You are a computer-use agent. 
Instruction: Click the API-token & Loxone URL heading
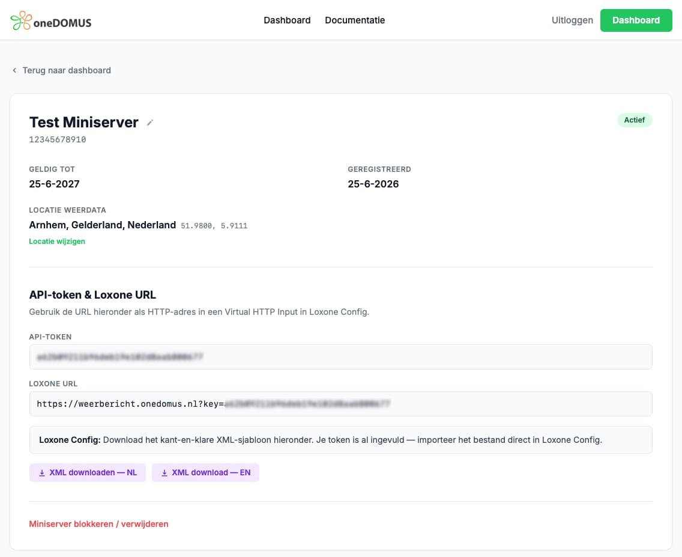pyautogui.click(x=92, y=295)
